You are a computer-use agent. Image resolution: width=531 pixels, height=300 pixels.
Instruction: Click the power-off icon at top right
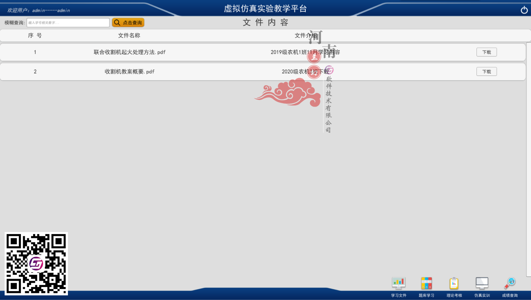pos(524,9)
